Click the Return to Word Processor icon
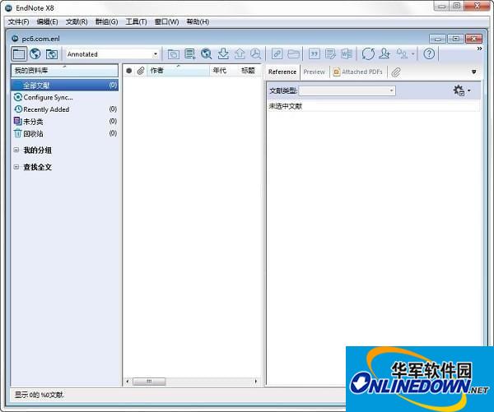 point(347,54)
